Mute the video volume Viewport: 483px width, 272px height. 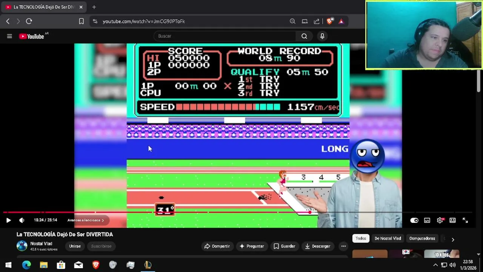[x=22, y=220]
